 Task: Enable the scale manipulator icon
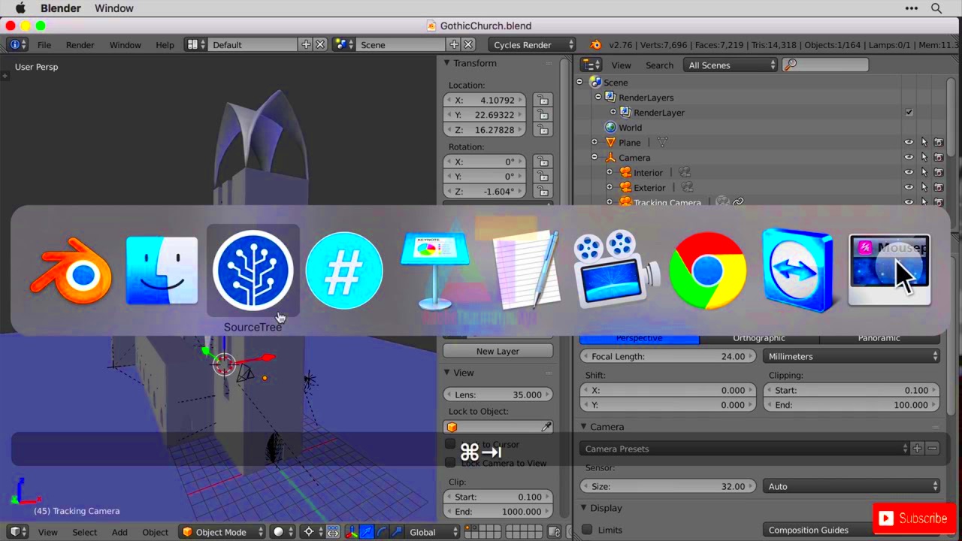coord(396,532)
